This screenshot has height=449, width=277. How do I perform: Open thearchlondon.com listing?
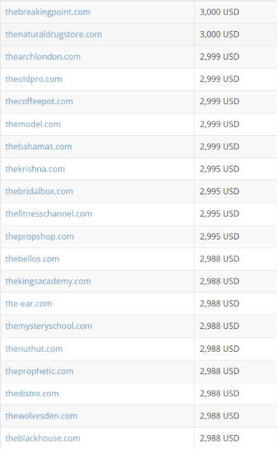point(43,57)
